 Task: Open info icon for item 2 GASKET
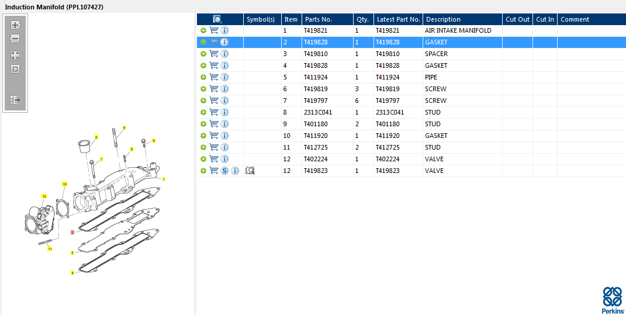point(224,42)
